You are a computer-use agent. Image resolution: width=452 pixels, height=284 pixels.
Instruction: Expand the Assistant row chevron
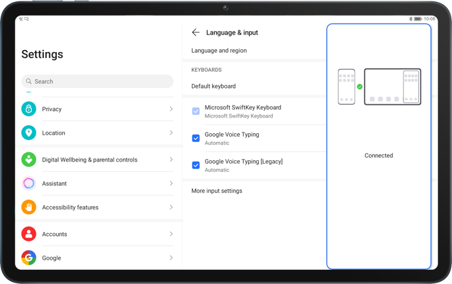171,183
